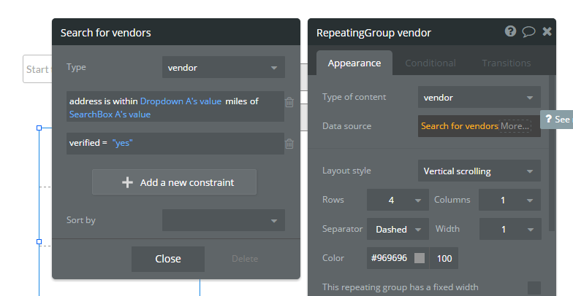The height and width of the screenshot is (296, 573).
Task: Close the RepeatingGroup vendor panel
Action: (547, 31)
